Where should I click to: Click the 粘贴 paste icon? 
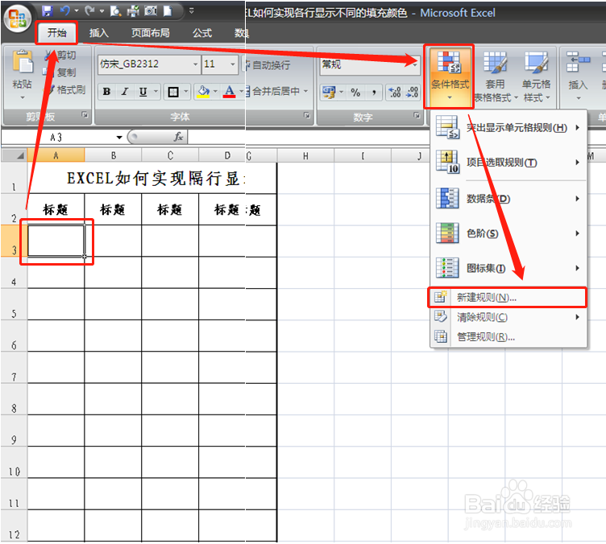22,62
